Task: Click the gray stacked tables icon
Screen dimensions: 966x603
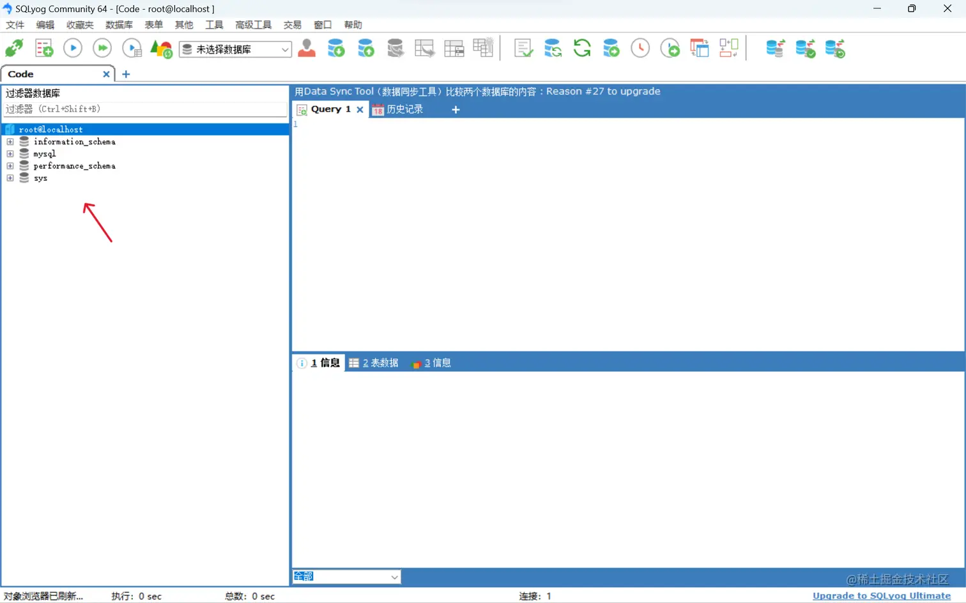Action: coord(483,48)
